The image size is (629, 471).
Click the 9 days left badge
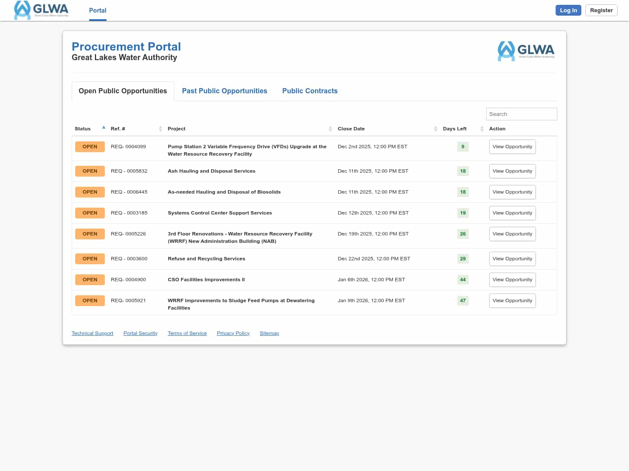pos(463,147)
